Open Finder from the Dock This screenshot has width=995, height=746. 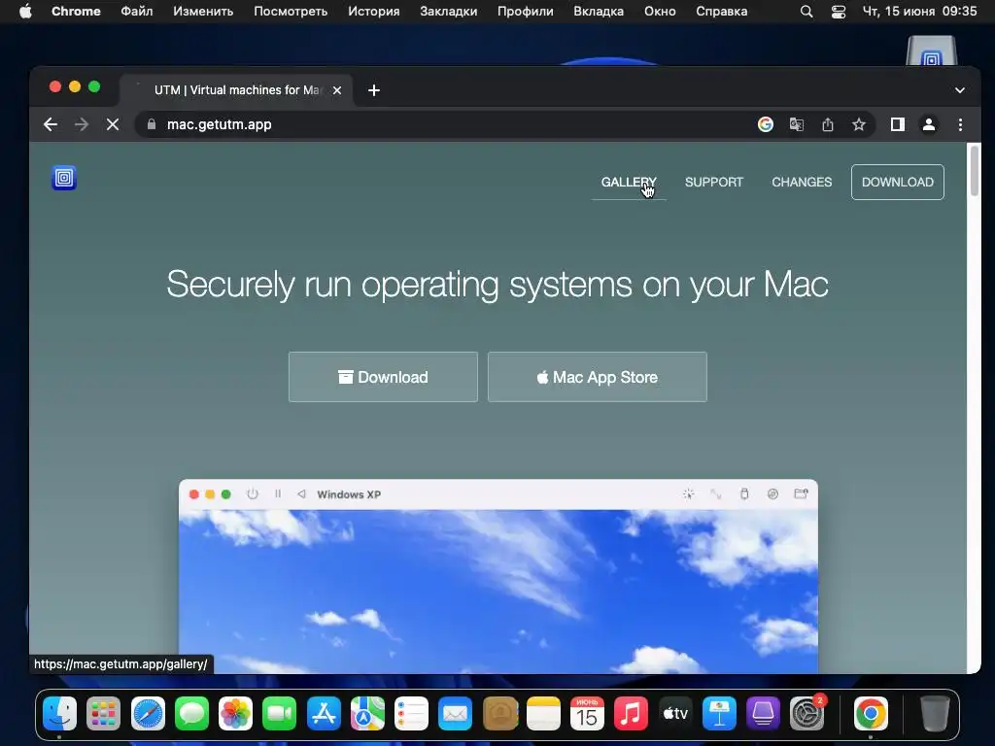(x=59, y=714)
